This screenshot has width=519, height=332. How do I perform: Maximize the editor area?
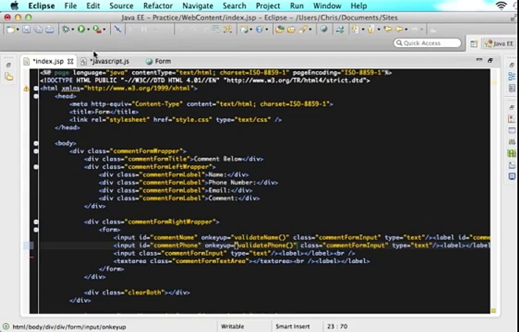point(490,60)
